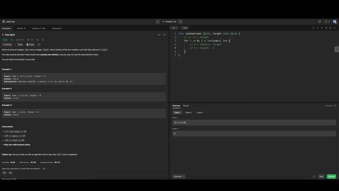Run the code with Run button
The height and width of the screenshot is (191, 339).
click(x=322, y=177)
